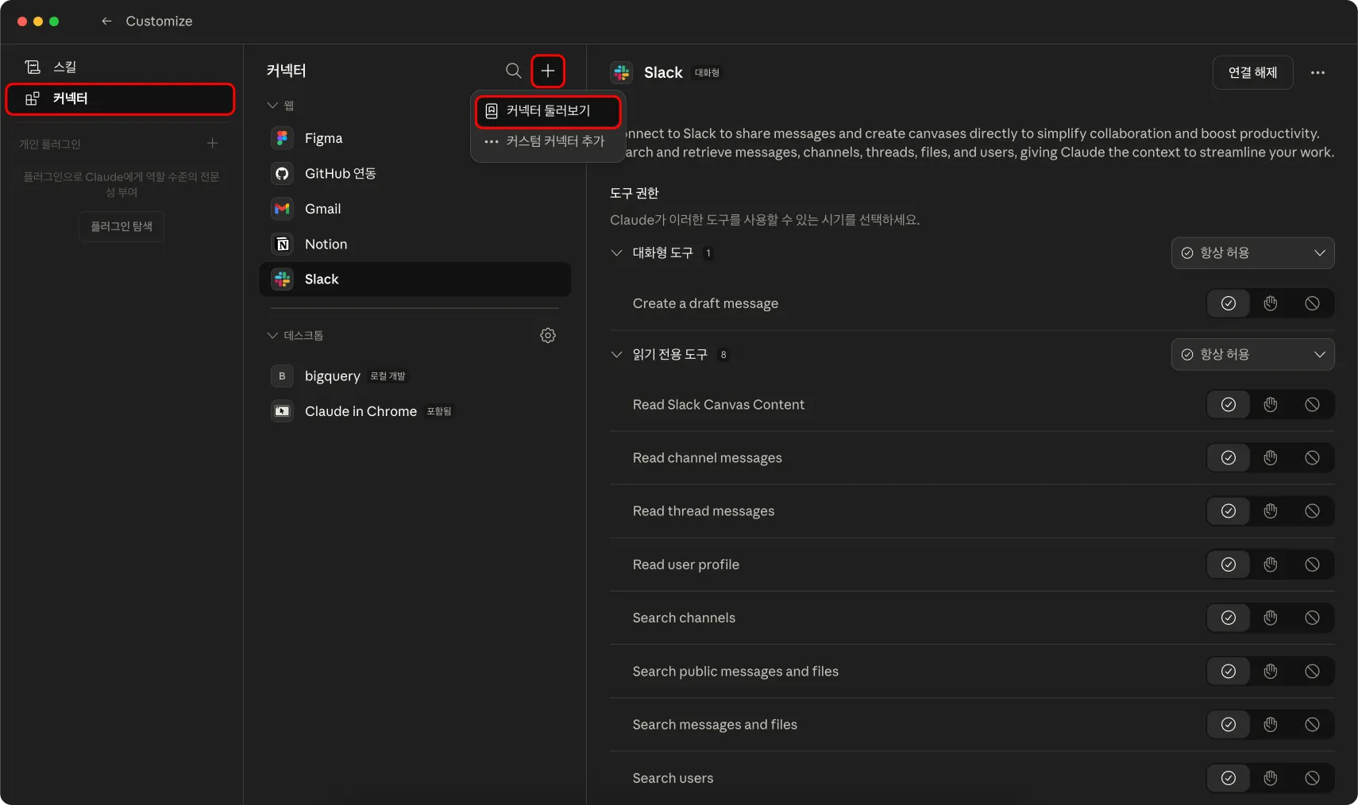
Task: Collapse the 데스크톱 connectors group
Action: click(272, 336)
